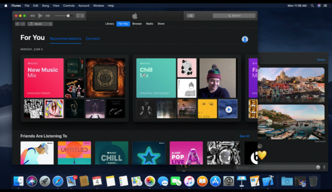The image size is (332, 192).
Task: Skip ahead with the fast-forward button
Action: tap(48, 16)
